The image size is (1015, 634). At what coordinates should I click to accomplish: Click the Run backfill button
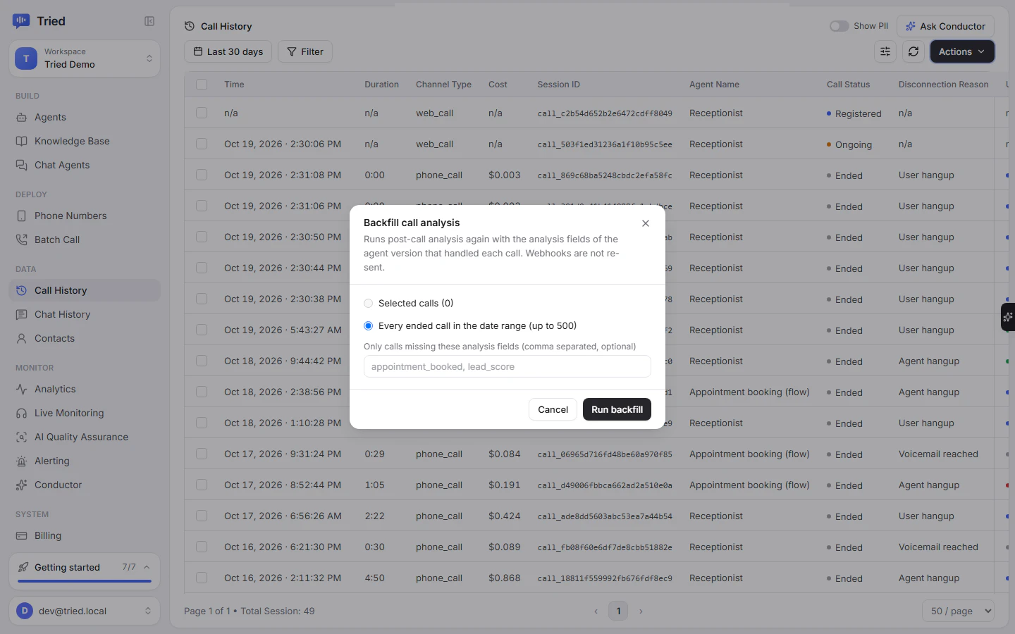(617, 409)
